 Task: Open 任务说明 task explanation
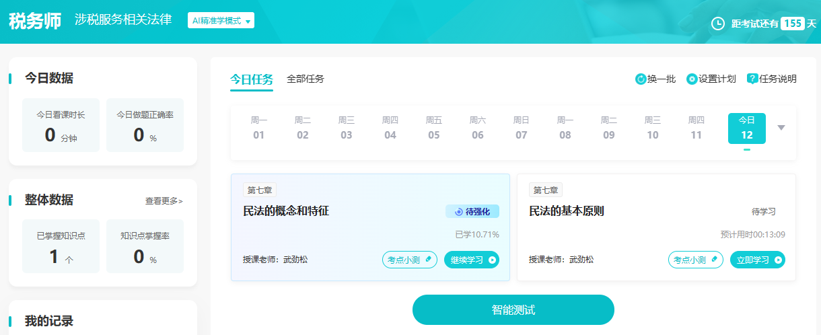(772, 79)
